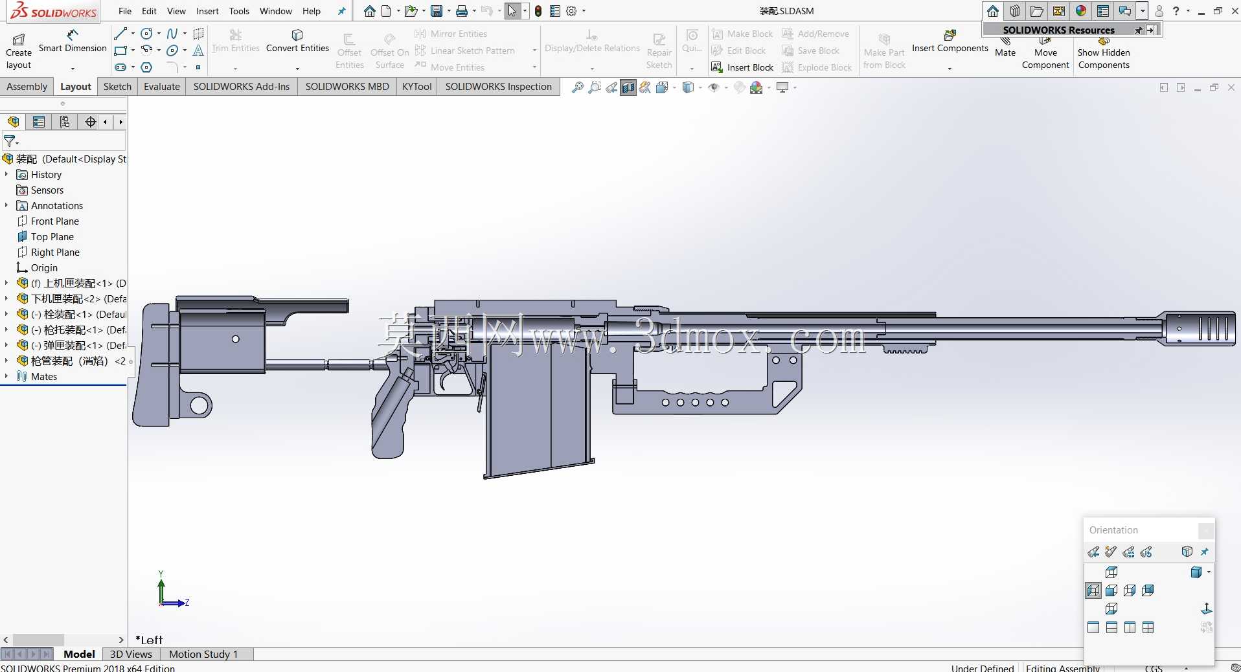This screenshot has width=1241, height=672.
Task: Switch to the Assembly ribbon tab
Action: (27, 86)
